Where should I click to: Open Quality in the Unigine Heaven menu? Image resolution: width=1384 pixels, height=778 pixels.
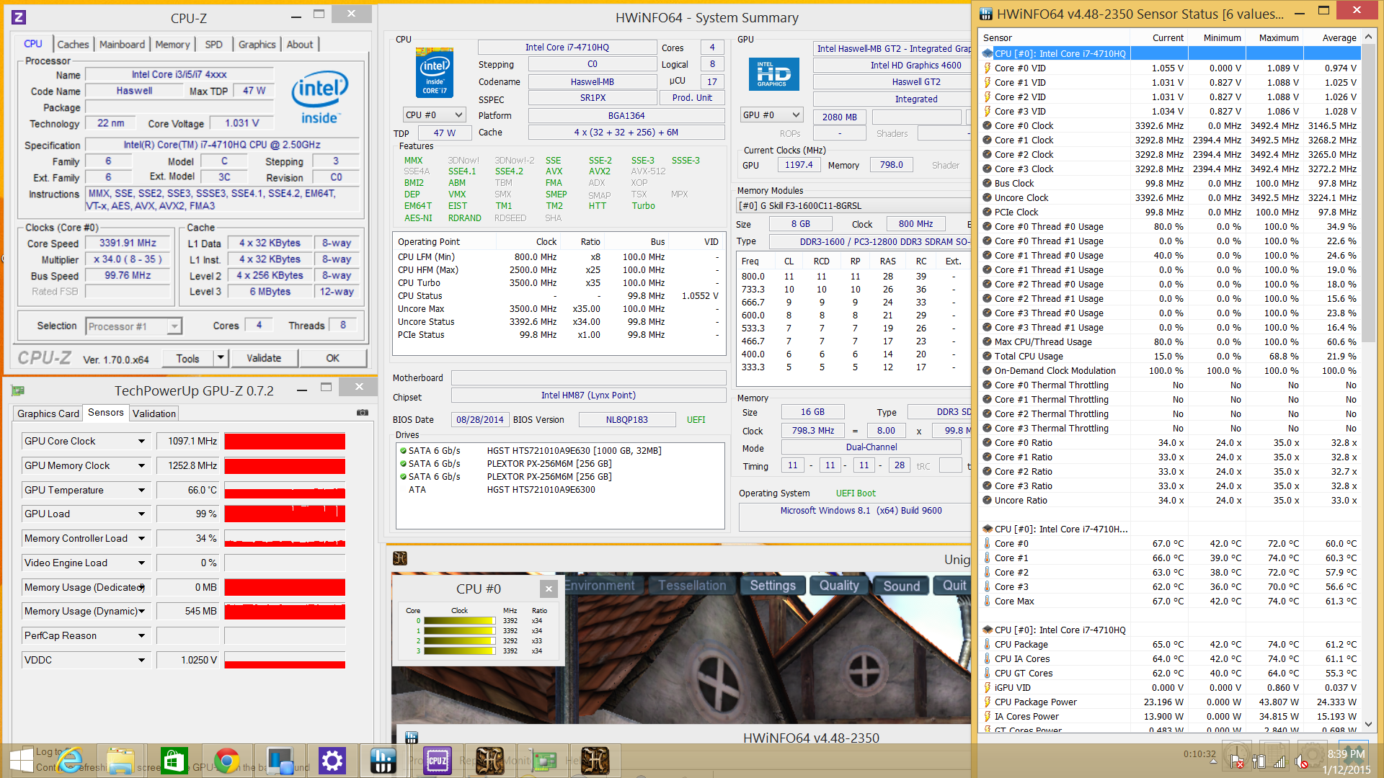(x=839, y=586)
